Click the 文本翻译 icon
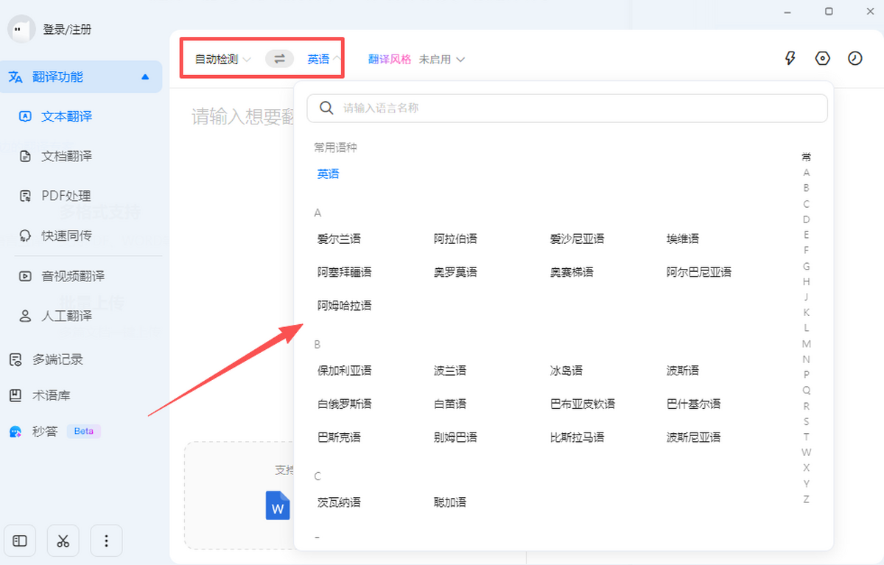This screenshot has width=884, height=565. point(25,116)
